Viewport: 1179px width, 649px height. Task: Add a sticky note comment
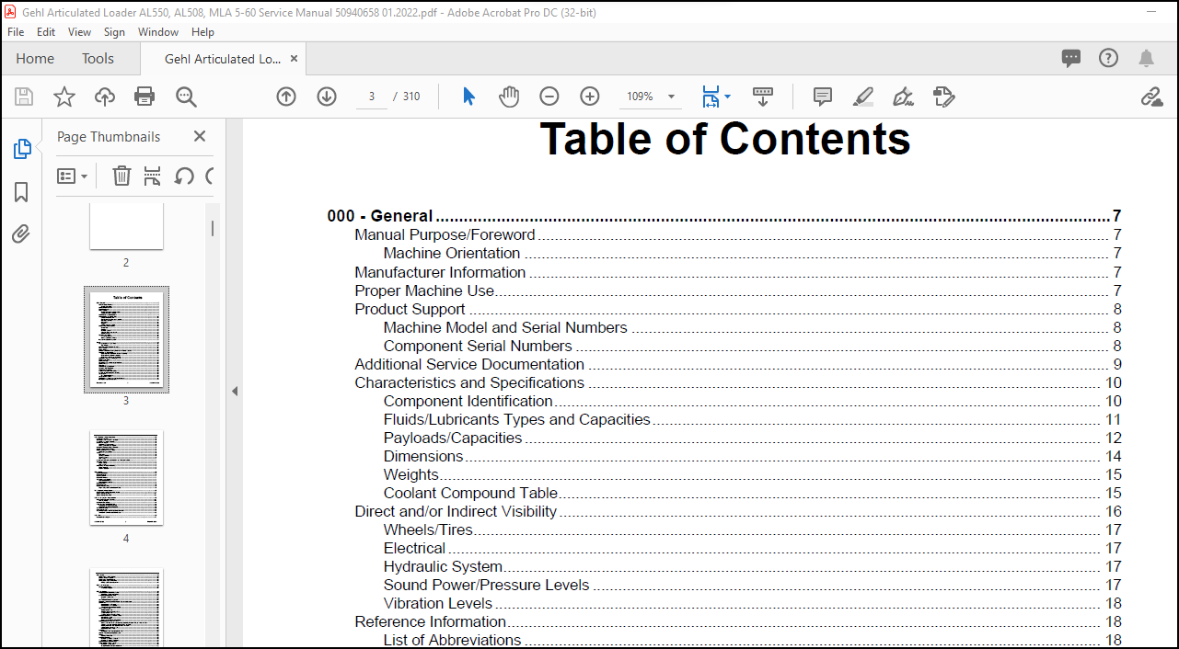click(x=823, y=97)
